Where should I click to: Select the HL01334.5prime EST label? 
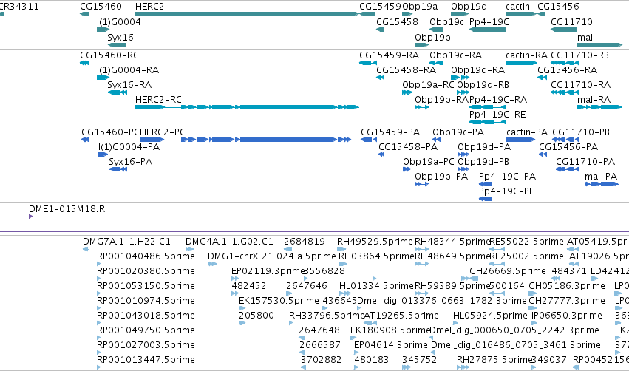[376, 286]
